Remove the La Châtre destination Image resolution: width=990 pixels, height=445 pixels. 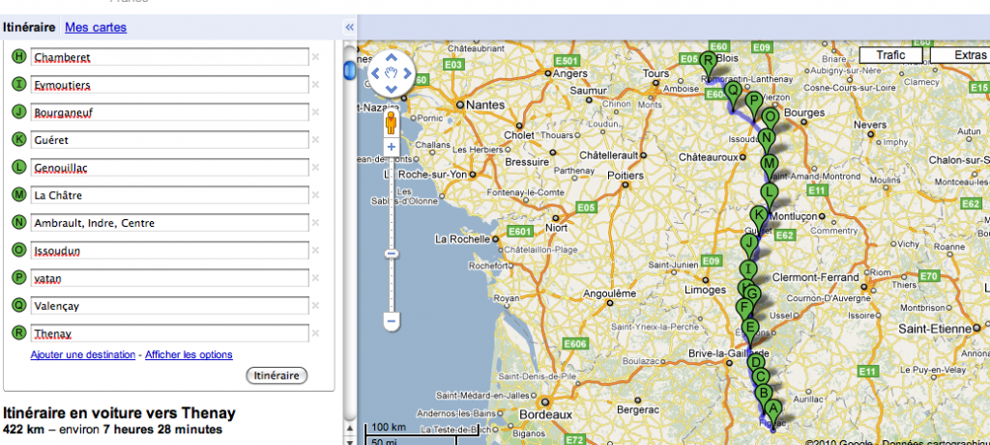point(316,195)
